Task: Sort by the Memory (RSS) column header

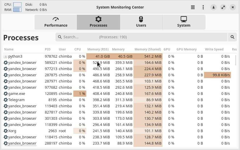Action: tap(98, 49)
